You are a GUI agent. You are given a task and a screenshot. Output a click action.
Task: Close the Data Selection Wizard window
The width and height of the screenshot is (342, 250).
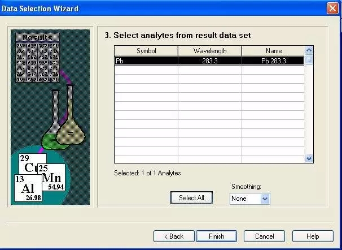click(332, 8)
